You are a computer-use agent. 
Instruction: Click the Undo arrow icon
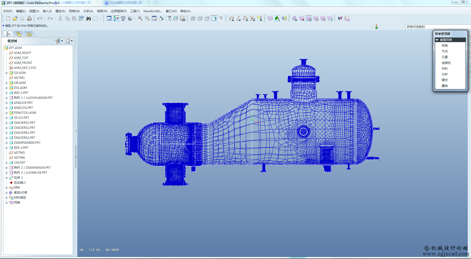pyautogui.click(x=40, y=18)
